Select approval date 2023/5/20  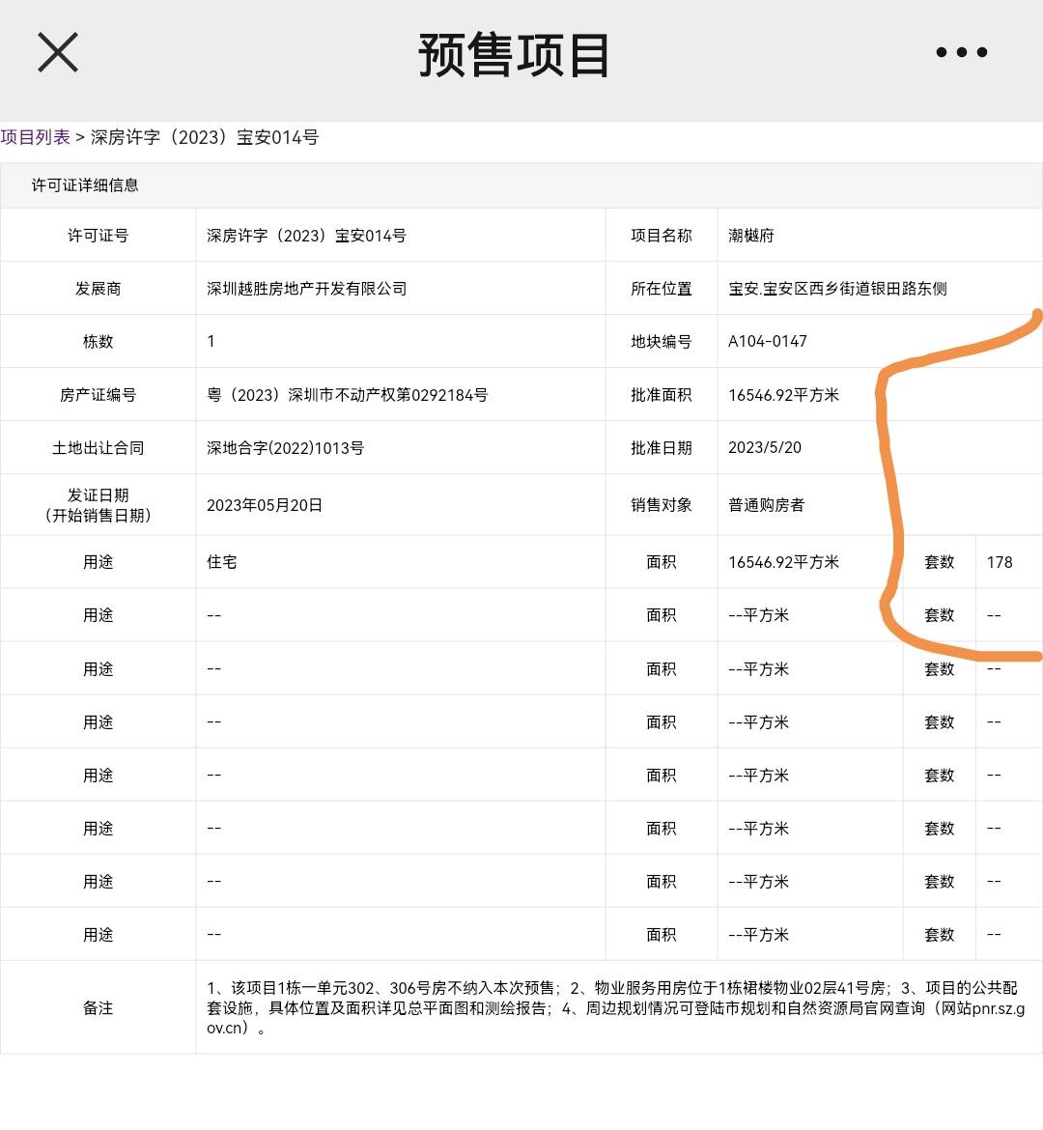[765, 447]
